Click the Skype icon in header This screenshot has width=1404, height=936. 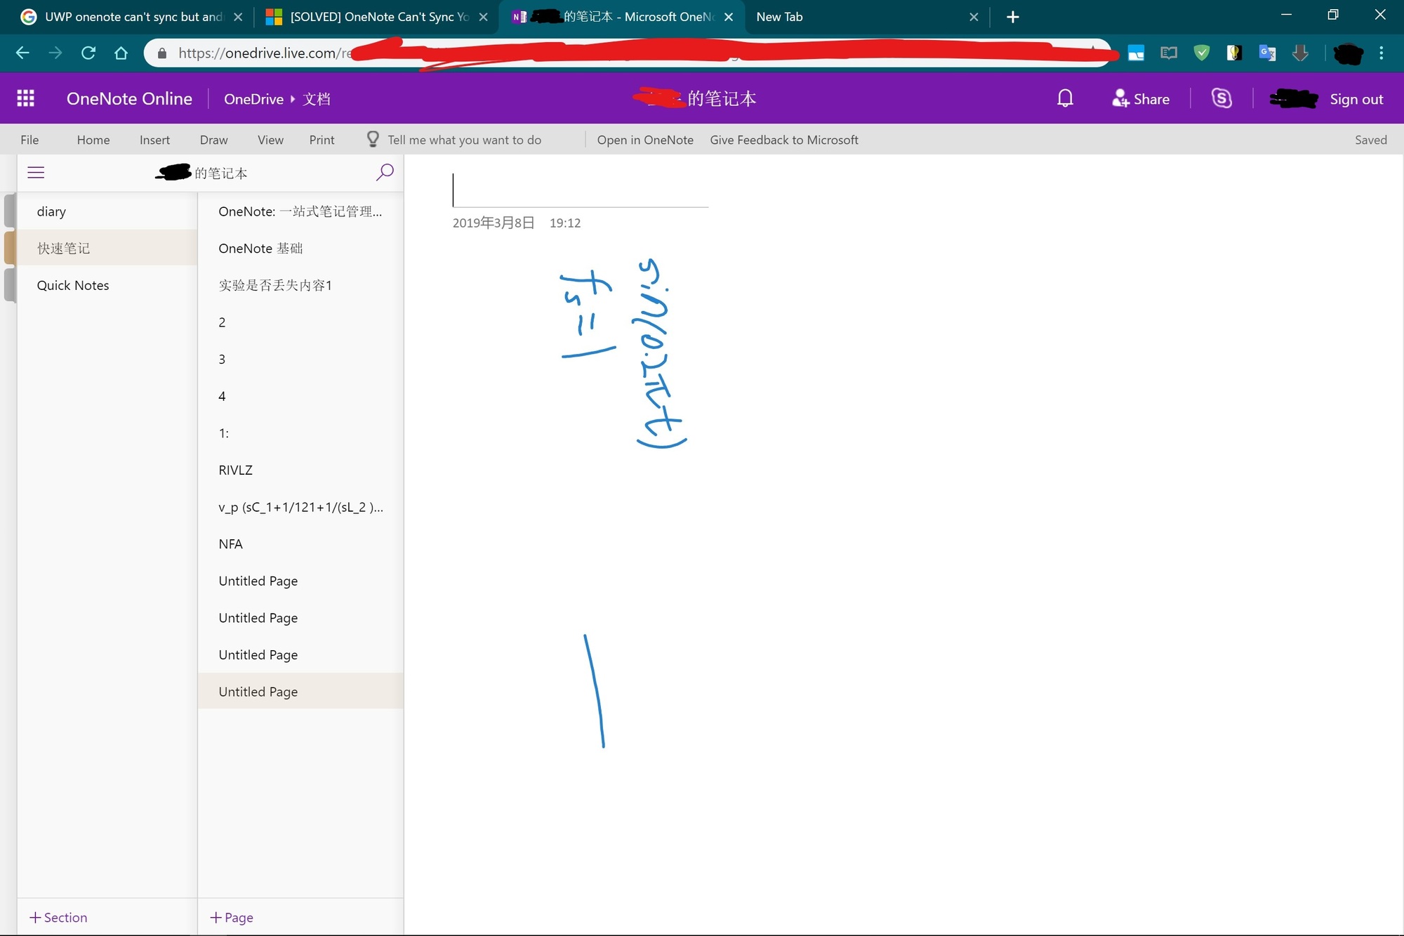click(1221, 98)
